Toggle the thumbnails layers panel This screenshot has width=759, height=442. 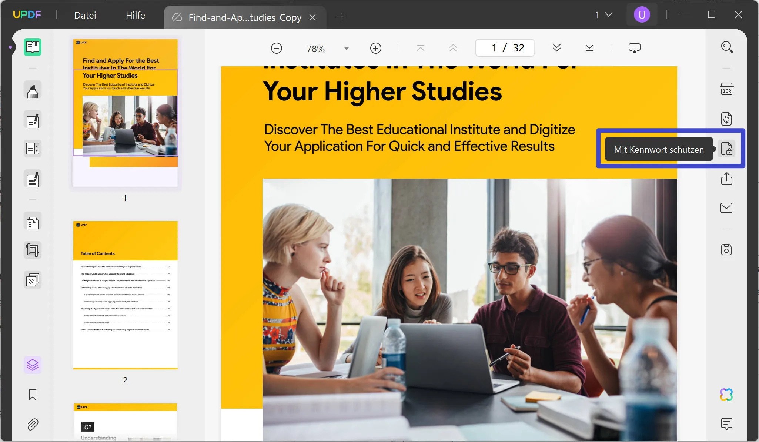pyautogui.click(x=33, y=365)
